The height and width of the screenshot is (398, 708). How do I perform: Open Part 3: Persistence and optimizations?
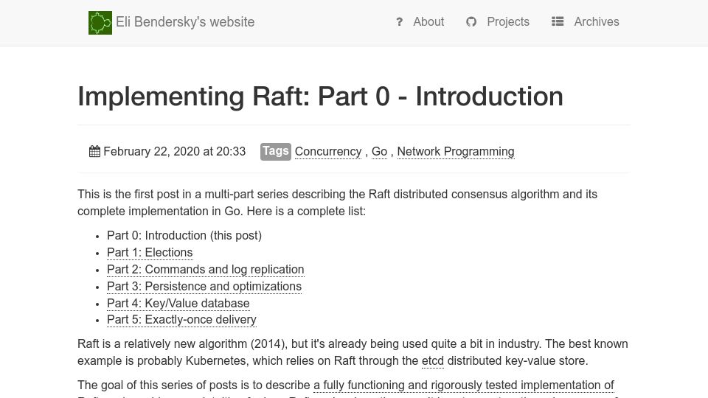click(x=204, y=287)
